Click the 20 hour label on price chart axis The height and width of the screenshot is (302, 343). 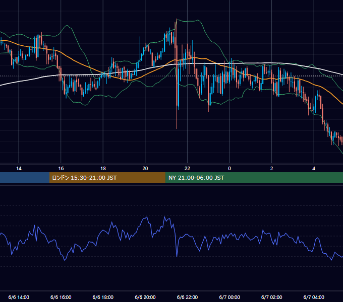click(145, 169)
